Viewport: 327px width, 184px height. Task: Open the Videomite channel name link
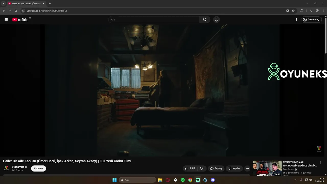click(x=18, y=167)
